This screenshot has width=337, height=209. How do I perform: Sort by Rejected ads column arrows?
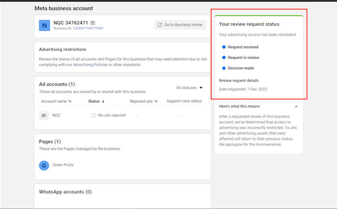click(x=156, y=101)
